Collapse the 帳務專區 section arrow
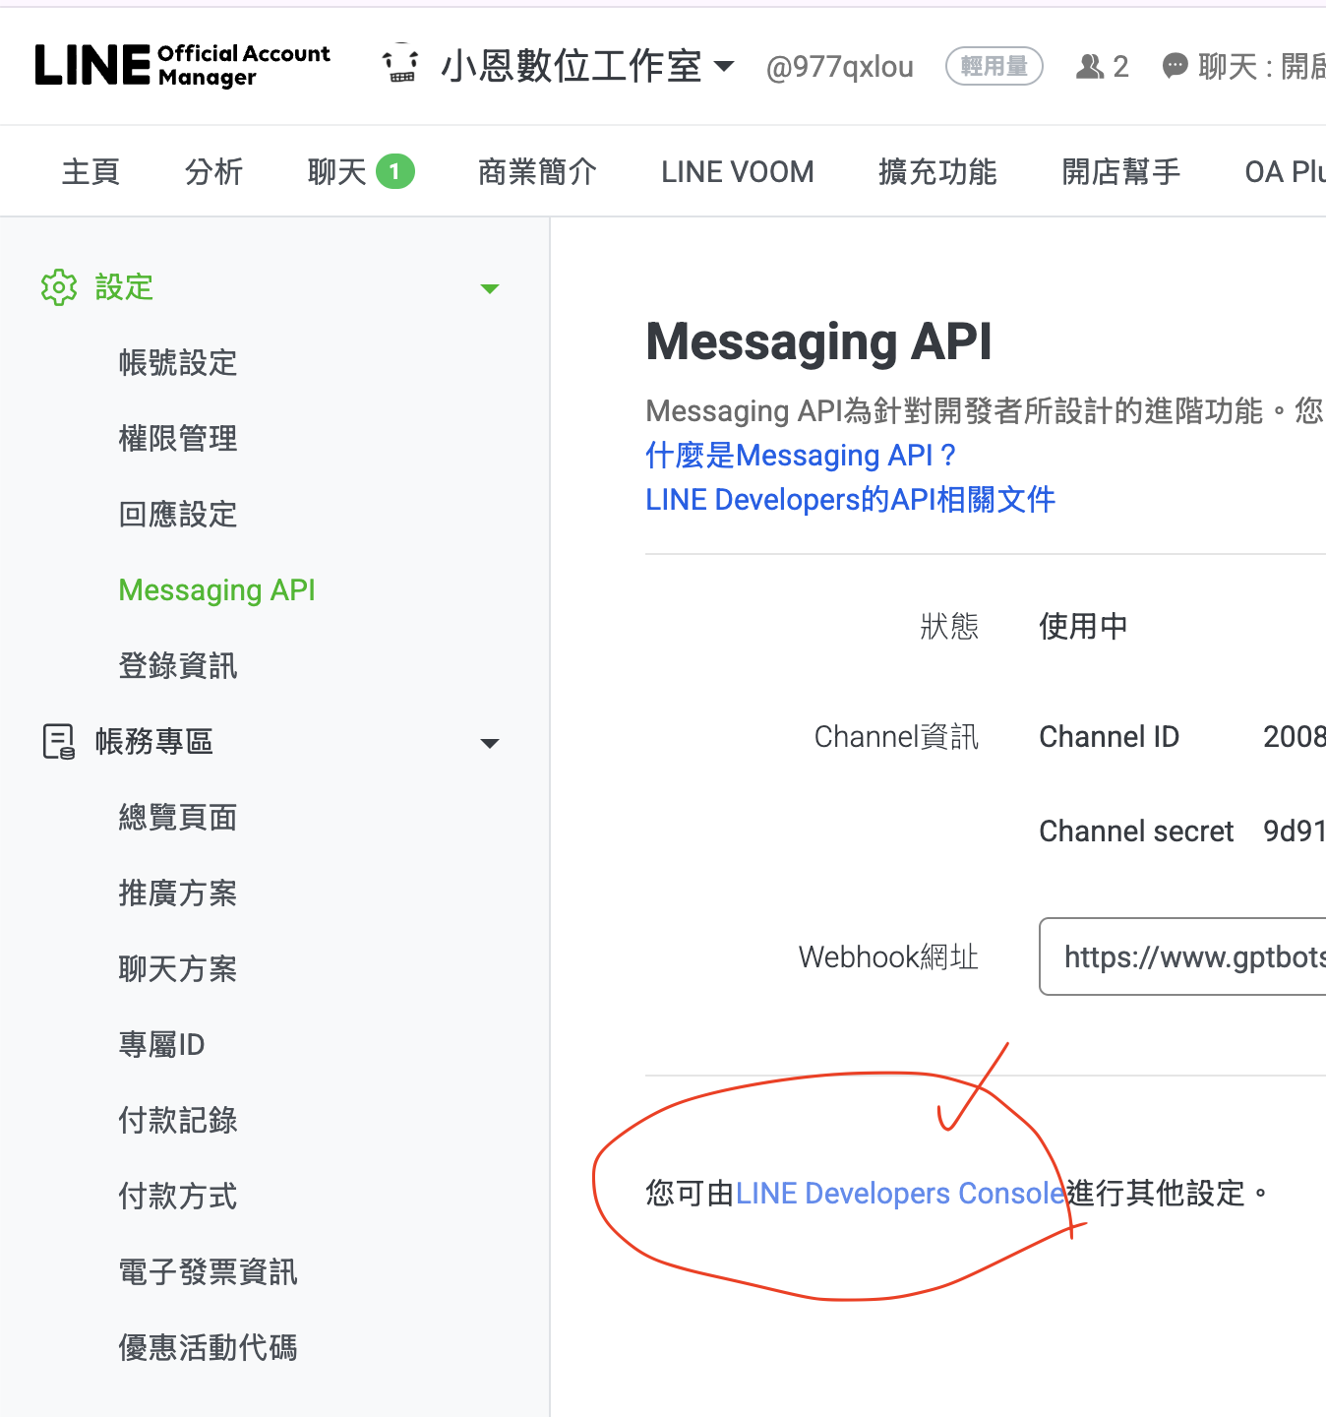This screenshot has width=1326, height=1417. pos(489,743)
